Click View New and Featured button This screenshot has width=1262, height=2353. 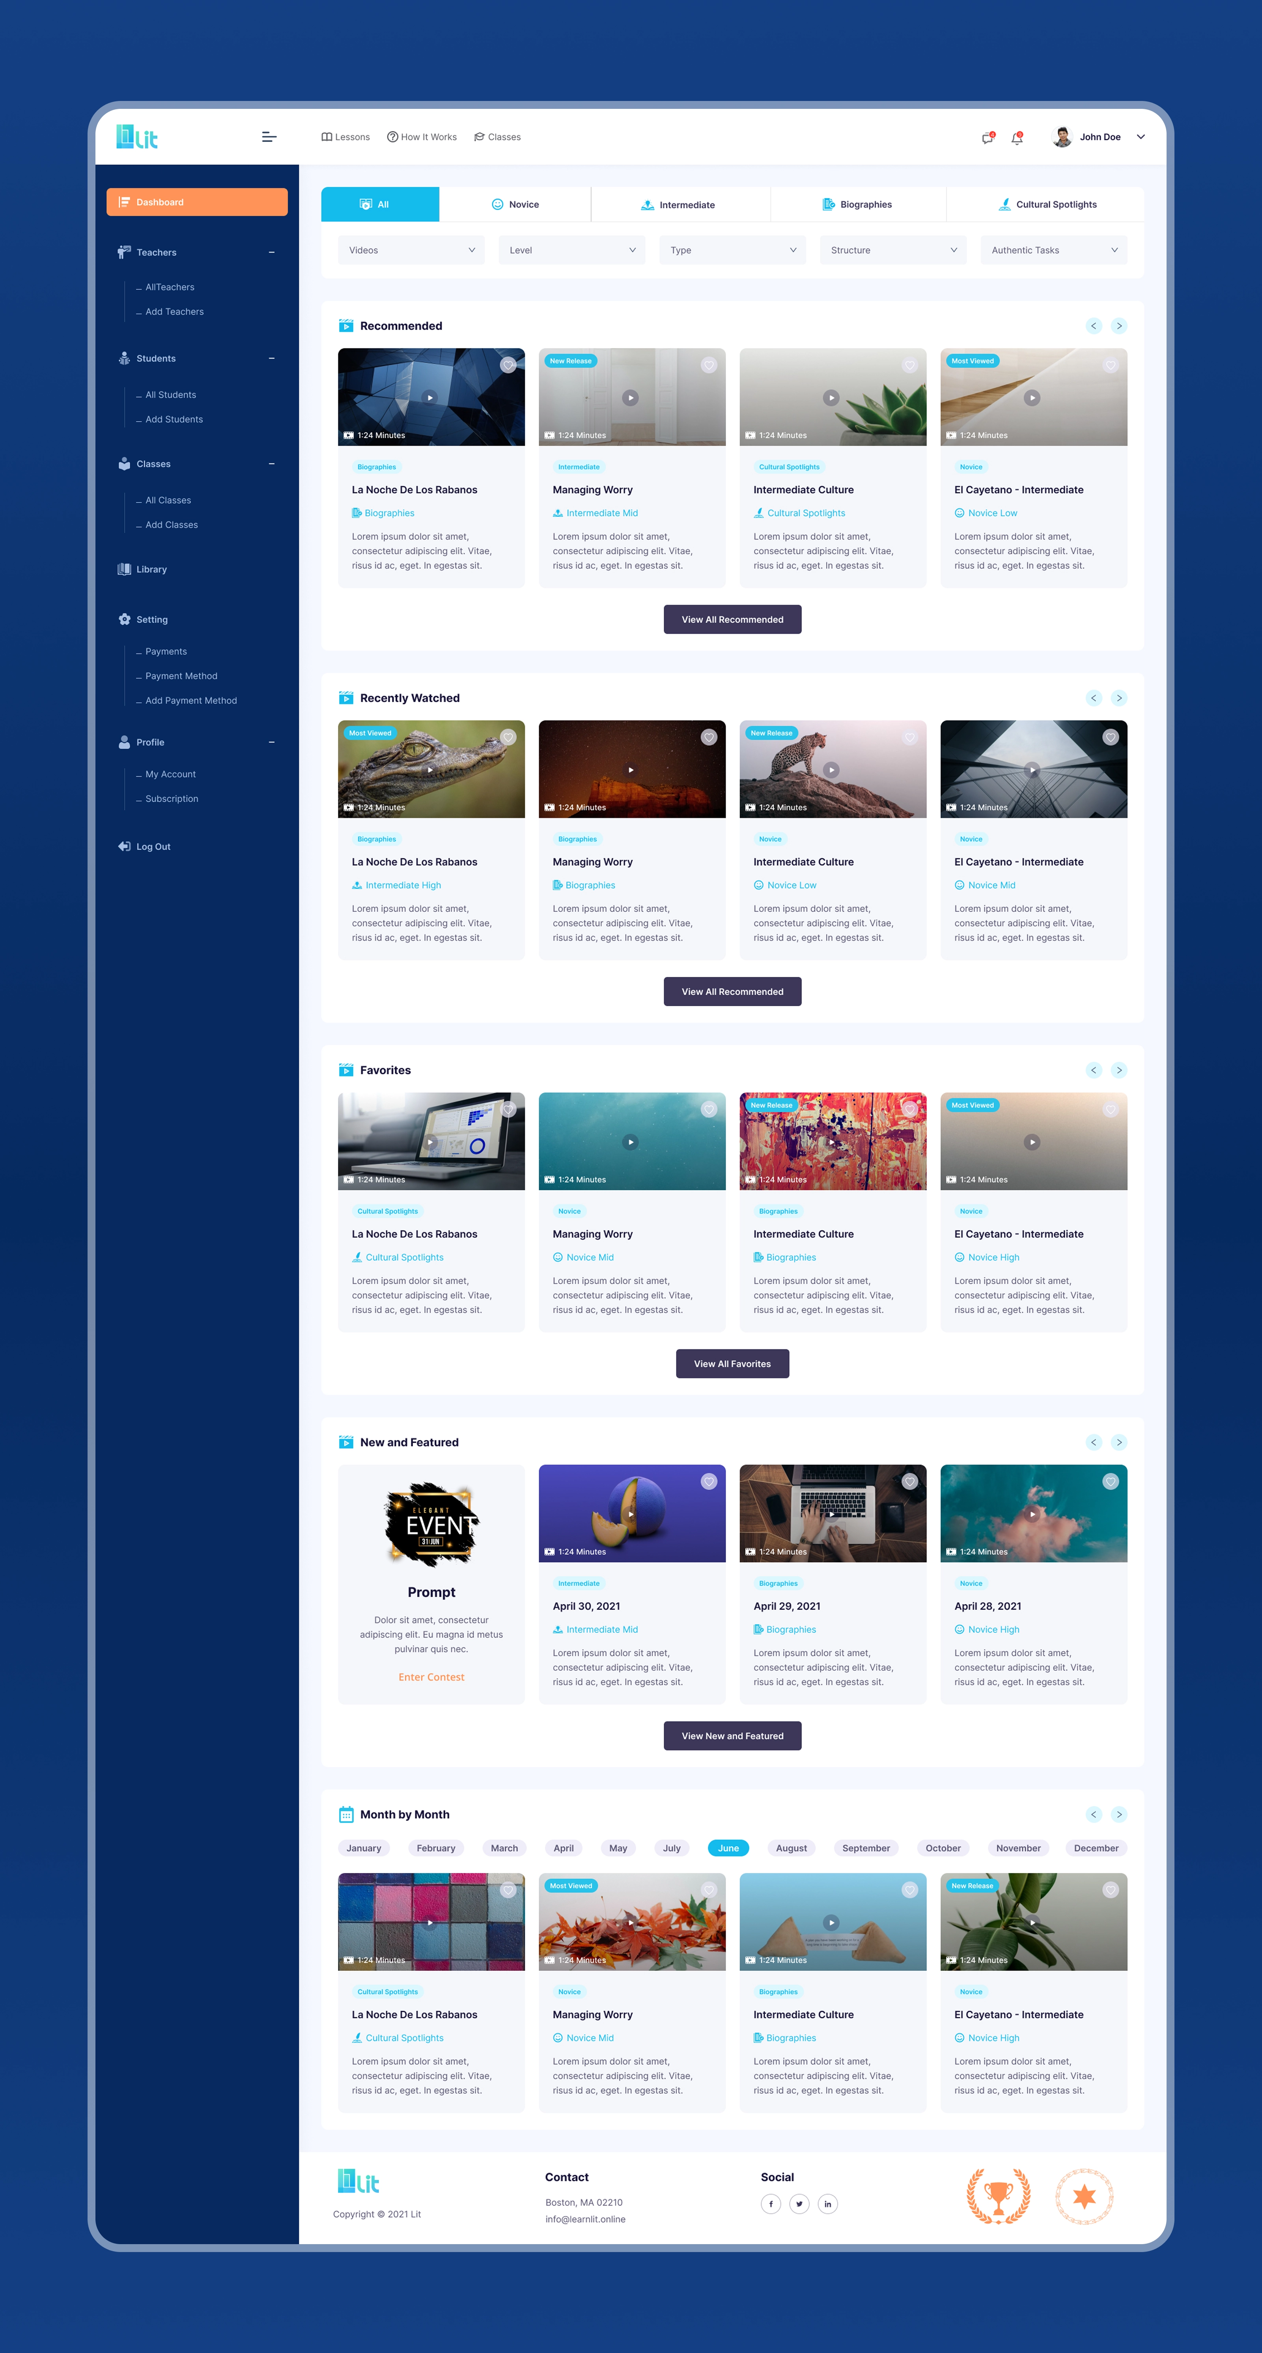[x=732, y=1735]
